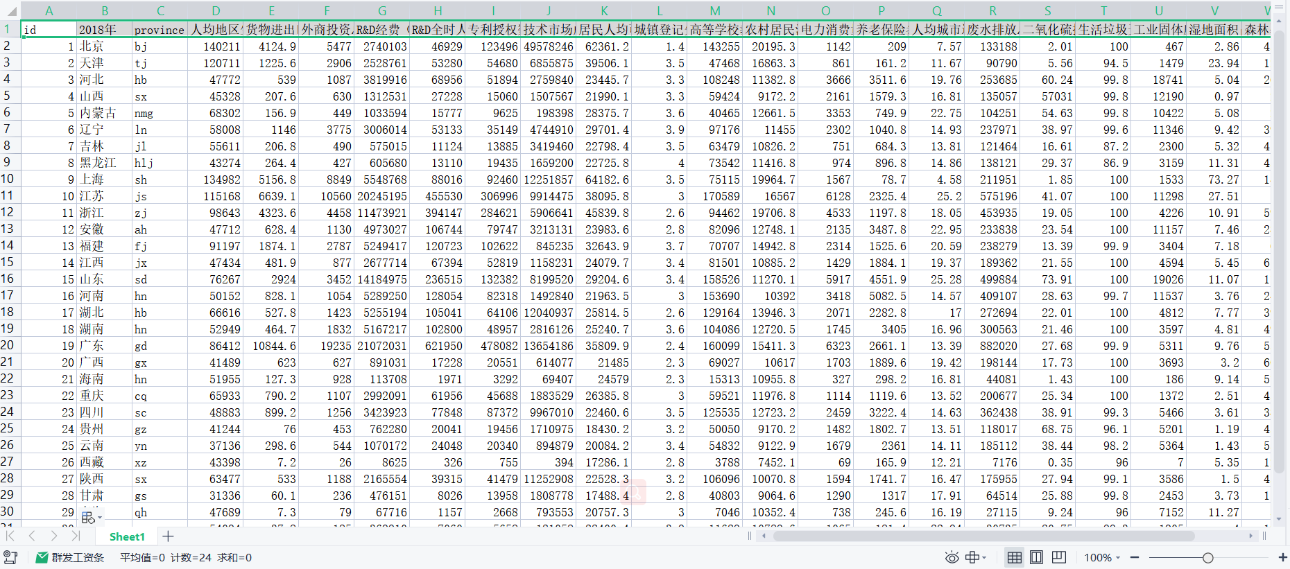
Task: Click the 'province' header cell
Action: [x=160, y=29]
